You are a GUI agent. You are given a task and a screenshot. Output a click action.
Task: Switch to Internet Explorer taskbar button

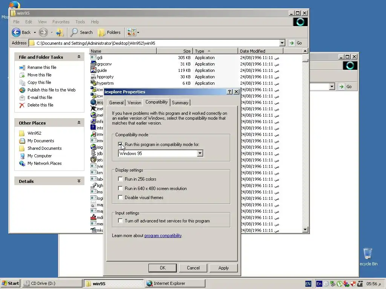[x=175, y=283]
